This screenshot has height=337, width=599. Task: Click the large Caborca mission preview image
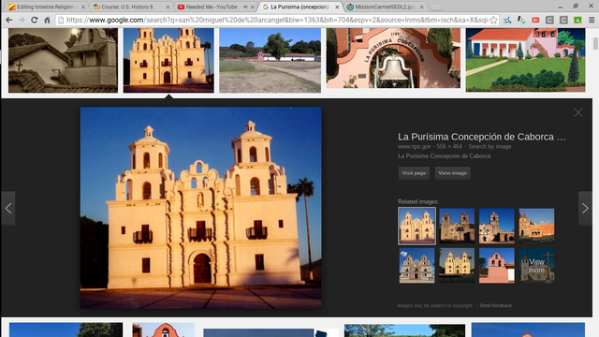tap(200, 208)
